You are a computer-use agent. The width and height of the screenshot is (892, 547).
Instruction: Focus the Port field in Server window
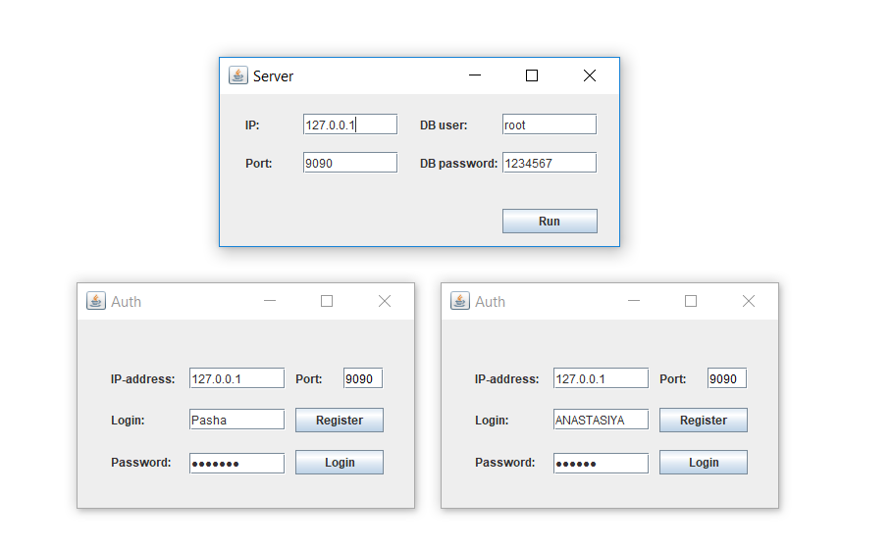coord(350,163)
